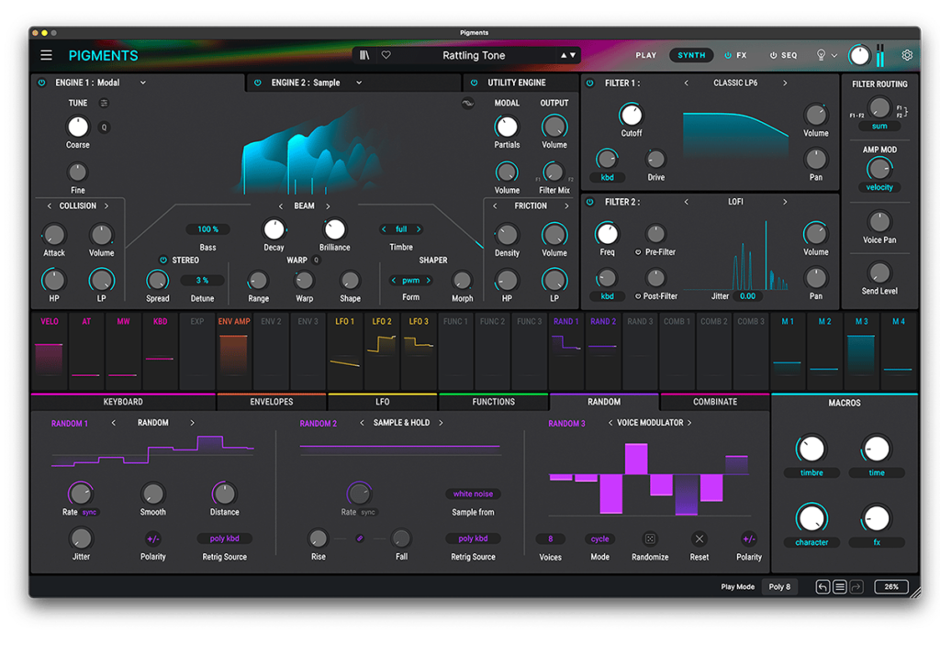Toggle the Q quantize tune icon
Screen dimensions: 940x655
pos(105,127)
